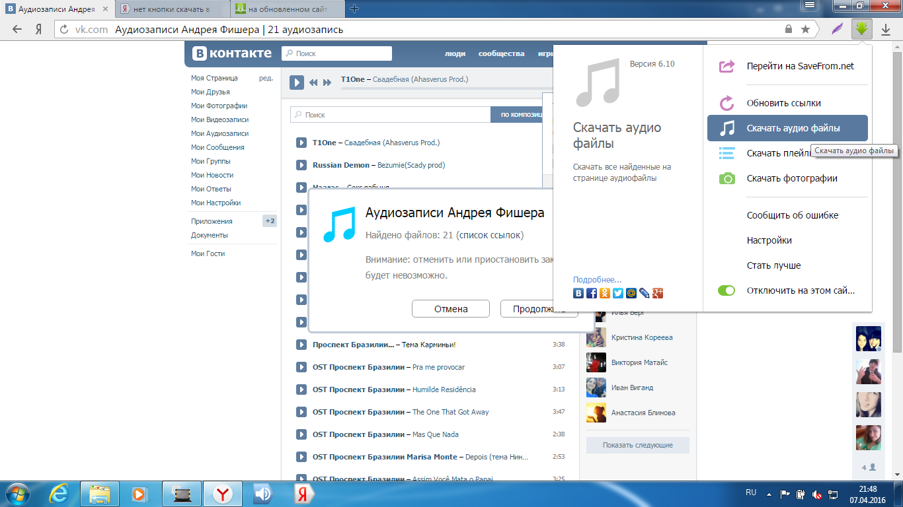
Task: Click the VK player play button
Action: 296,83
